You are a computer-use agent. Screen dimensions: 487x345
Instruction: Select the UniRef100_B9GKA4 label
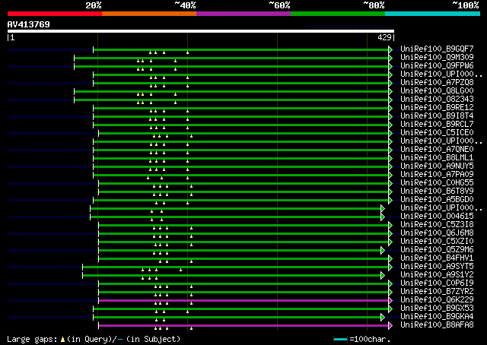coord(437,317)
